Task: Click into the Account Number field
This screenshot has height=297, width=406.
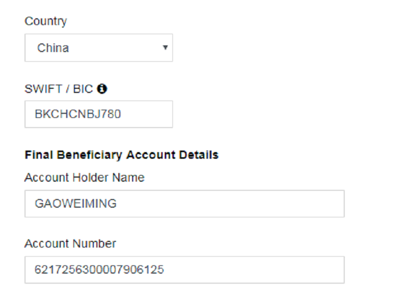Action: [184, 270]
